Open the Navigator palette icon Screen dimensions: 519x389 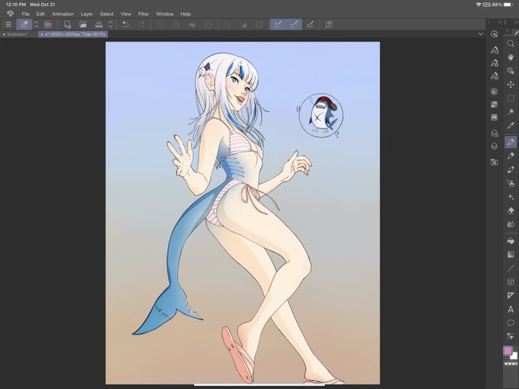point(494,162)
